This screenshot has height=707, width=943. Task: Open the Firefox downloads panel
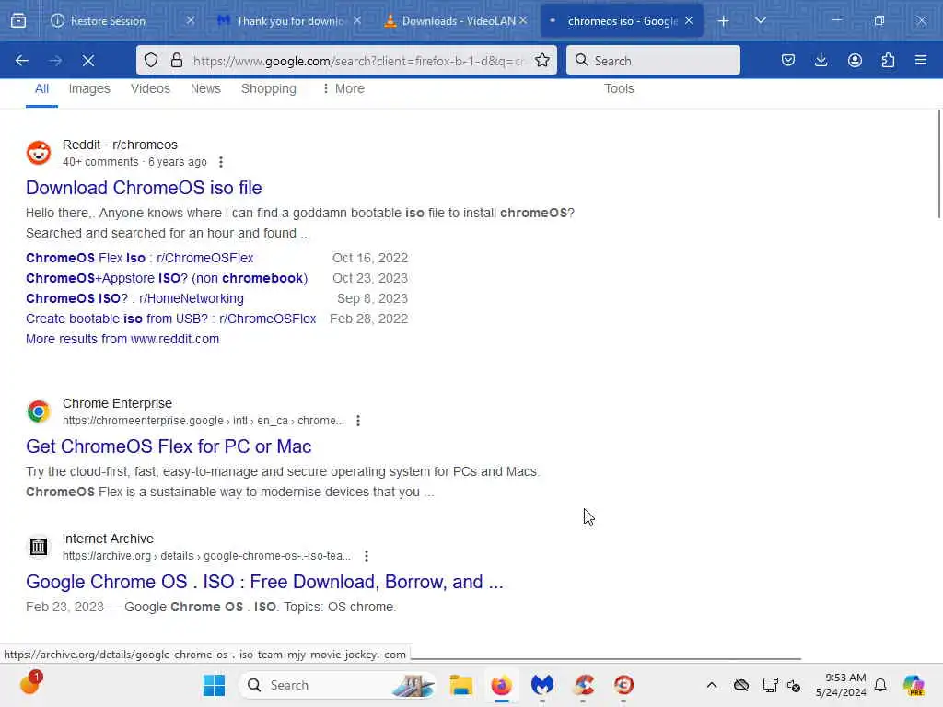click(x=821, y=60)
